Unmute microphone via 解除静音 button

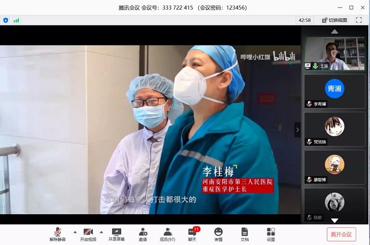tap(57, 234)
